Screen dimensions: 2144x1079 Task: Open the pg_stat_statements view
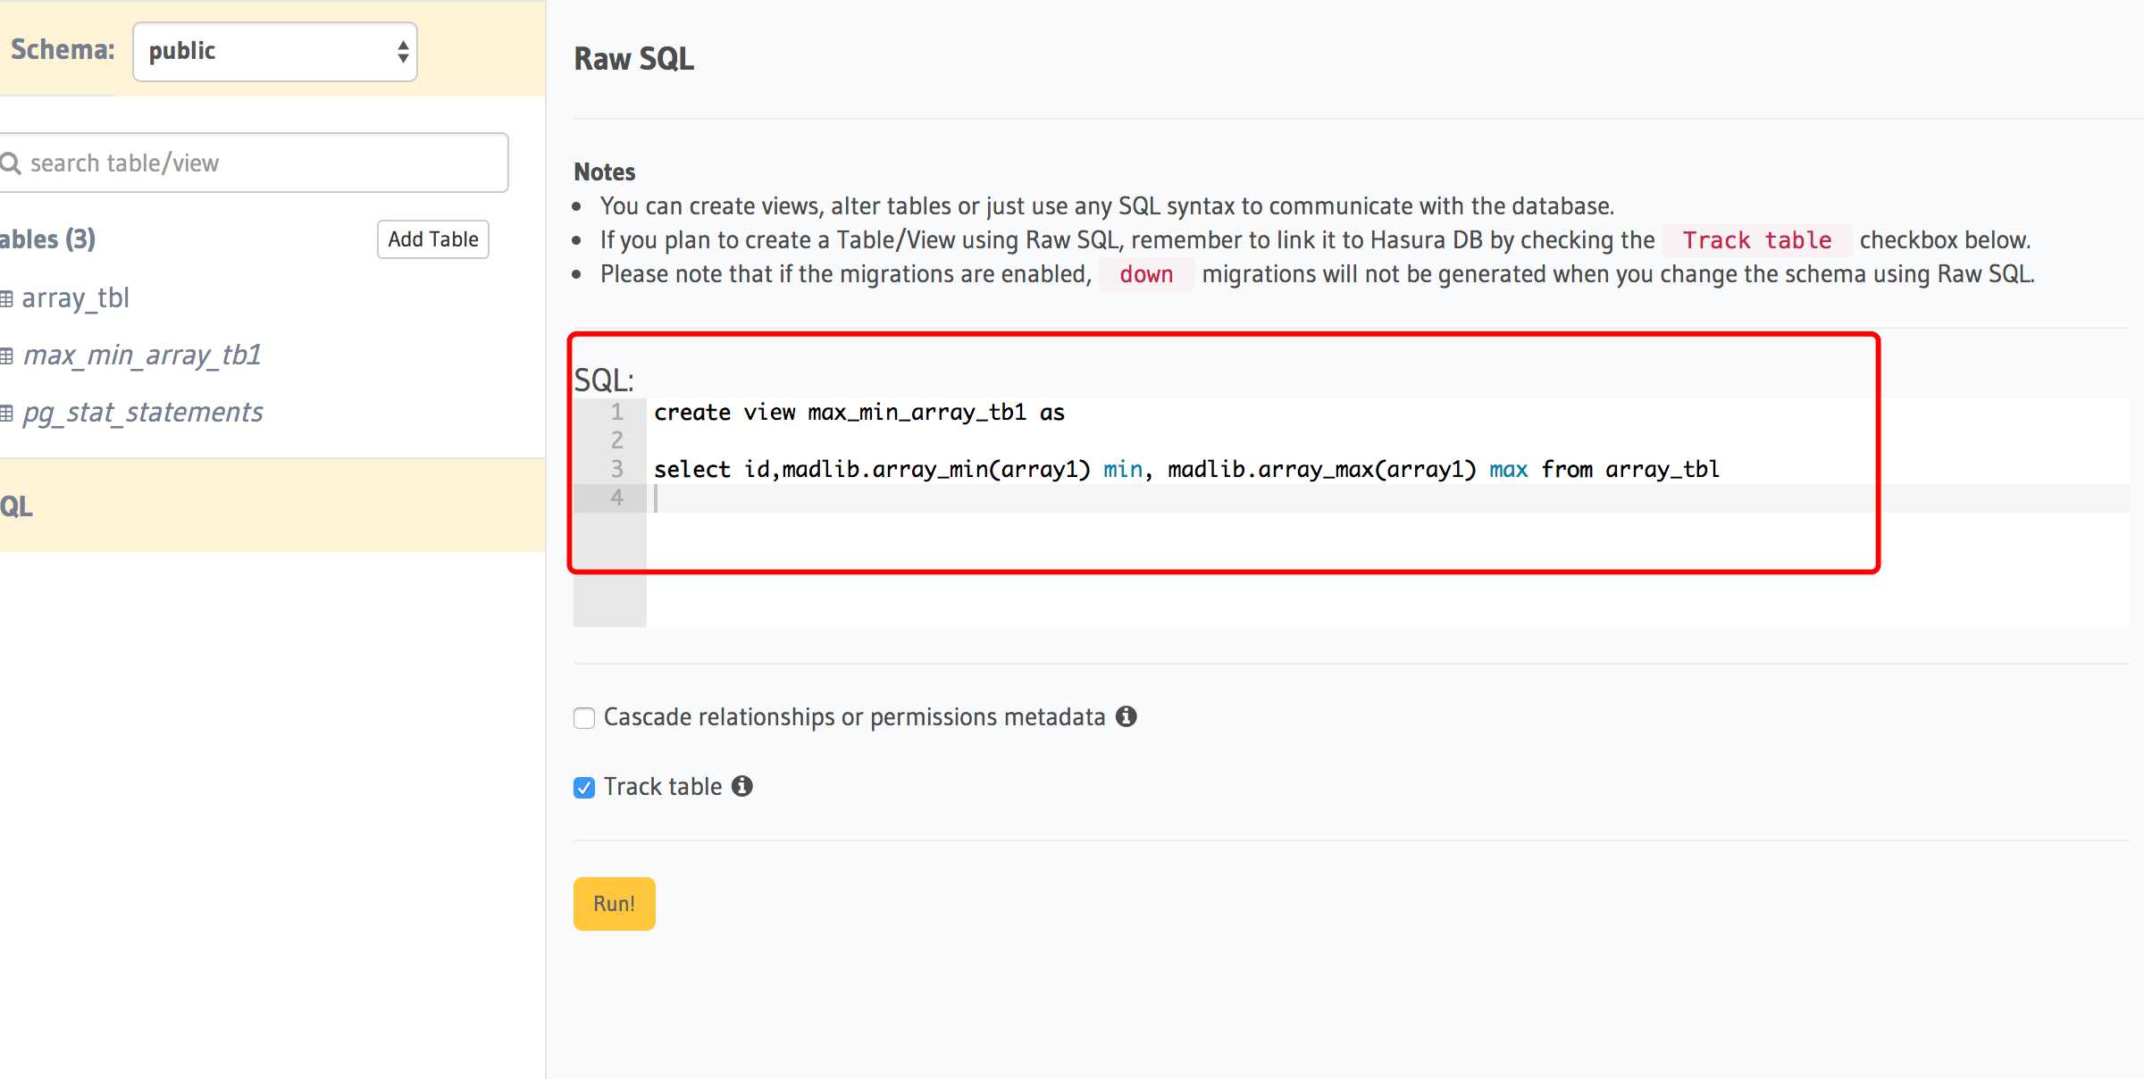click(142, 412)
